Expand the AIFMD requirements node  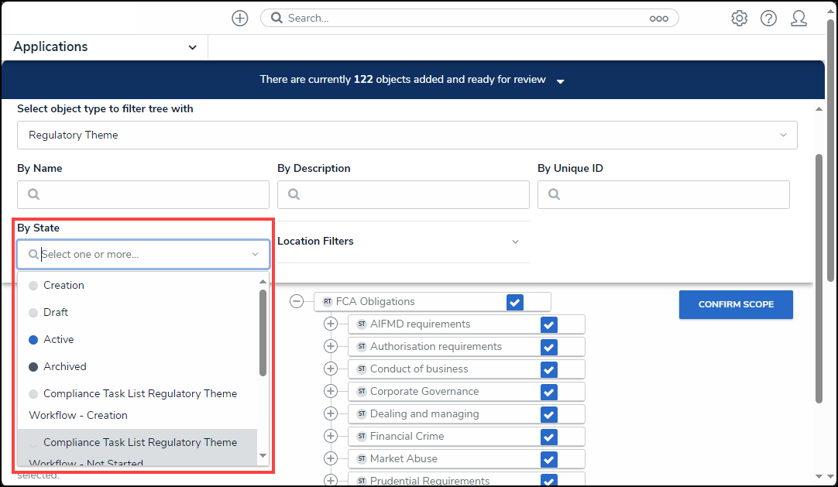click(331, 324)
